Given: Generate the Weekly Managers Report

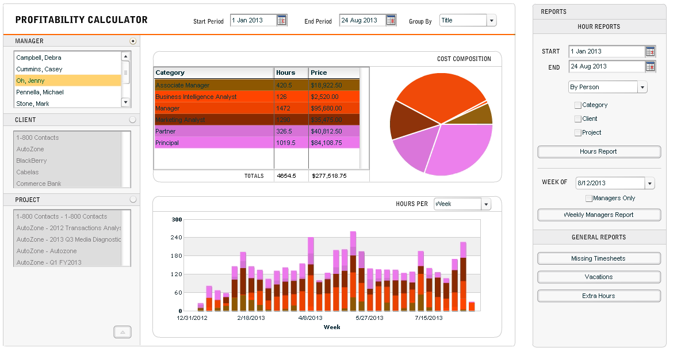Looking at the screenshot, I should coord(599,215).
